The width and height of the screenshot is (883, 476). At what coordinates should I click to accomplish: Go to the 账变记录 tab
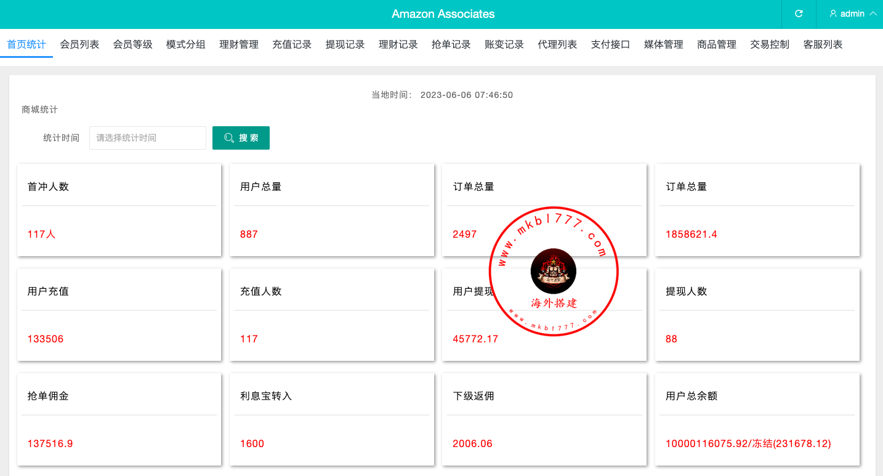pos(504,44)
